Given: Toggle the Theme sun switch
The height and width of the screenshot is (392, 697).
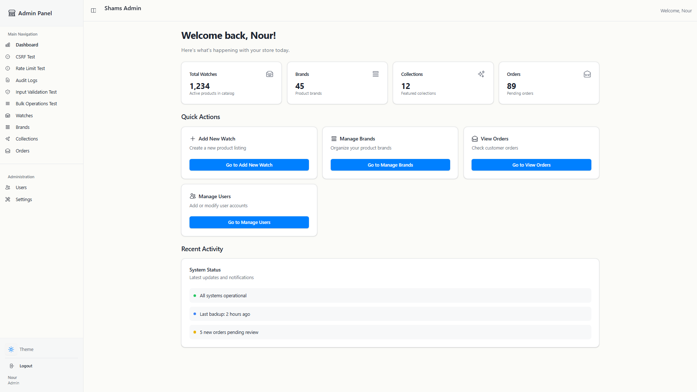Looking at the screenshot, I should pyautogui.click(x=11, y=350).
